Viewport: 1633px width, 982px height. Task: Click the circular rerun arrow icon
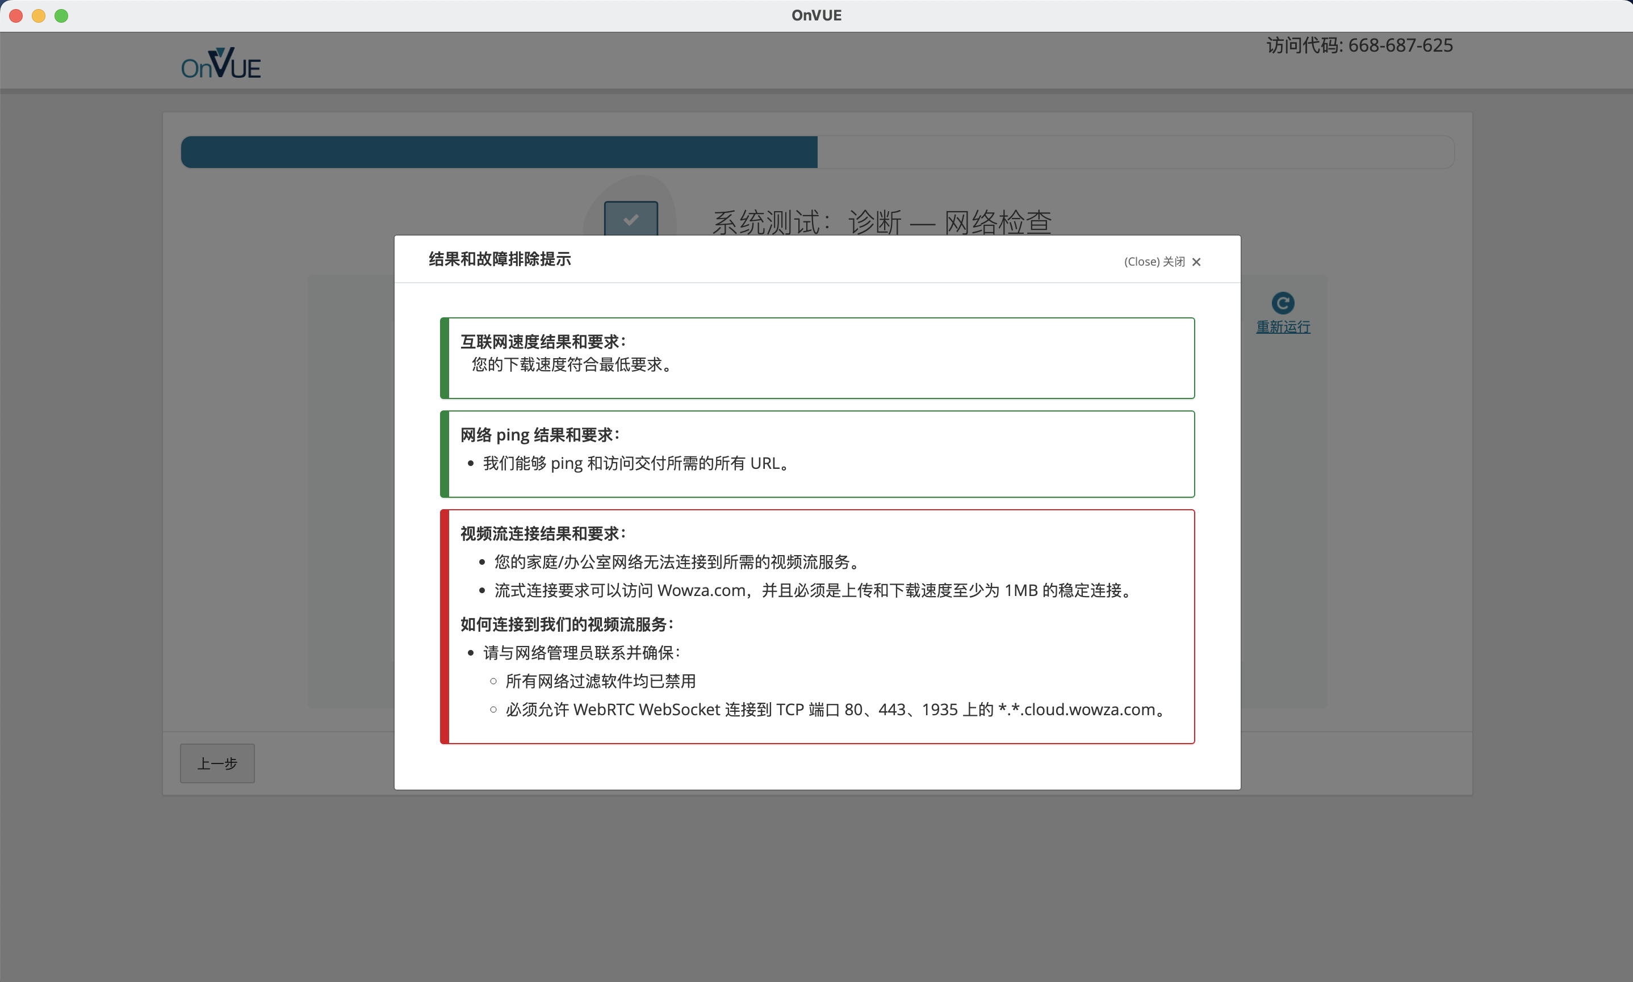coord(1282,303)
